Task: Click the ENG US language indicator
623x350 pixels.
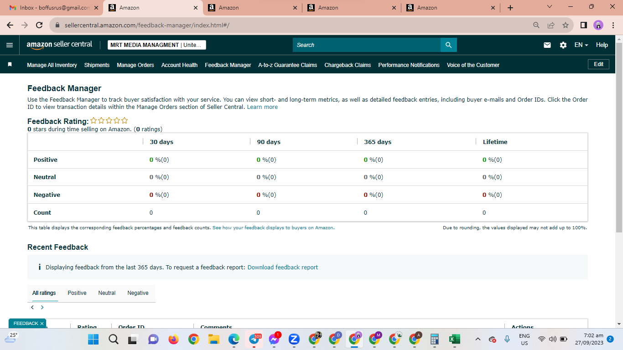Action: point(524,339)
